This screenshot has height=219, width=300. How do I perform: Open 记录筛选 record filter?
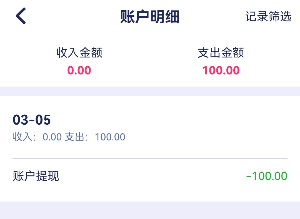pyautogui.click(x=268, y=16)
